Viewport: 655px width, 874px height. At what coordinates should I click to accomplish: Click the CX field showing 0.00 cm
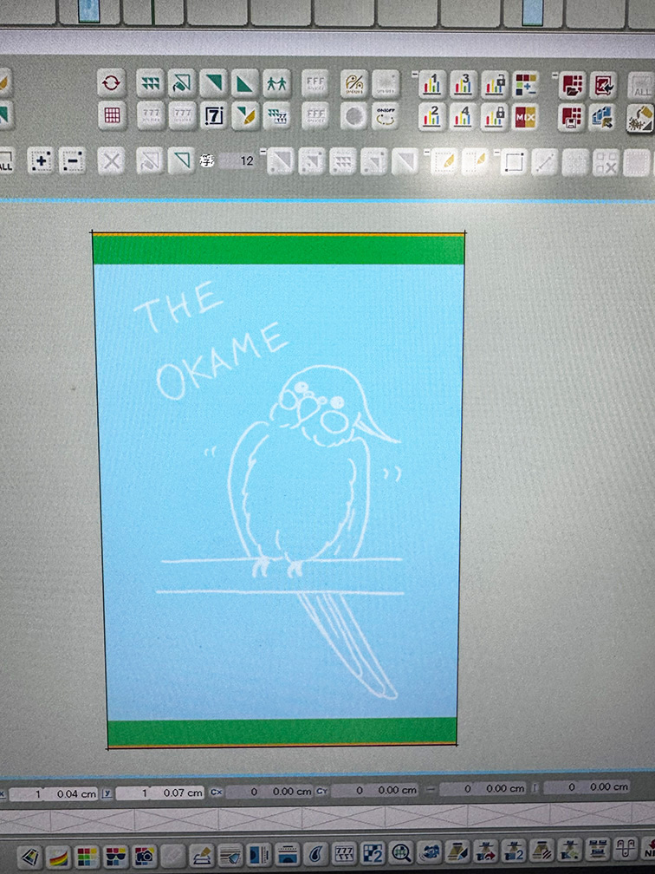tap(269, 792)
